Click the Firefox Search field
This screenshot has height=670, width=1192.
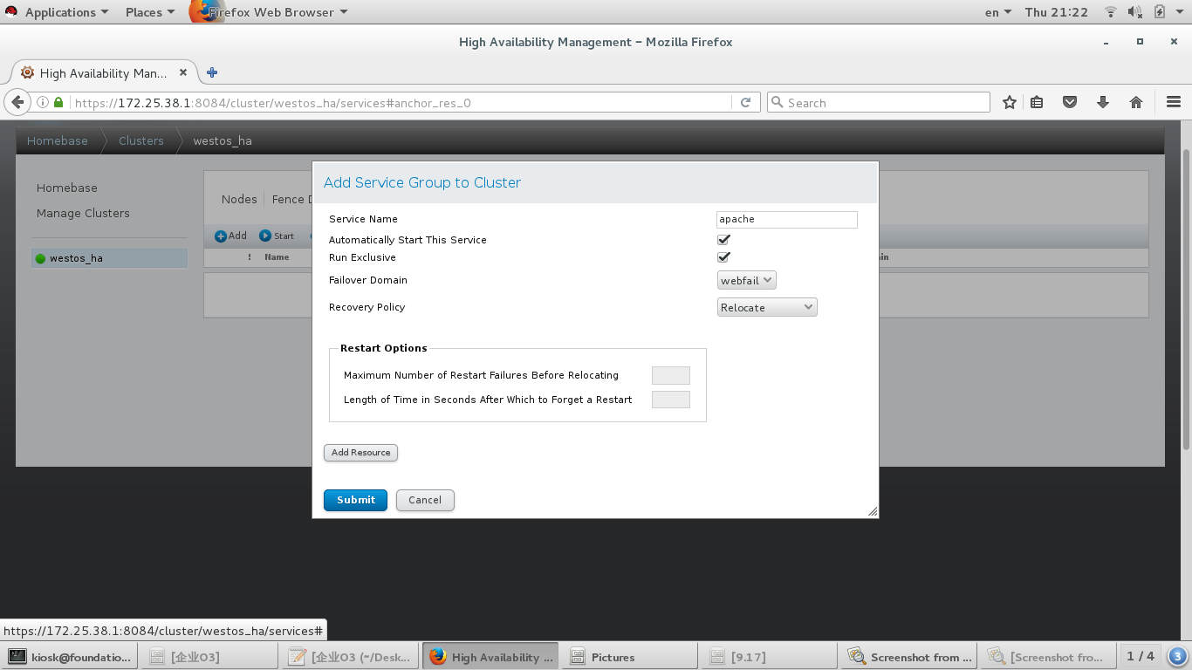pyautogui.click(x=879, y=102)
